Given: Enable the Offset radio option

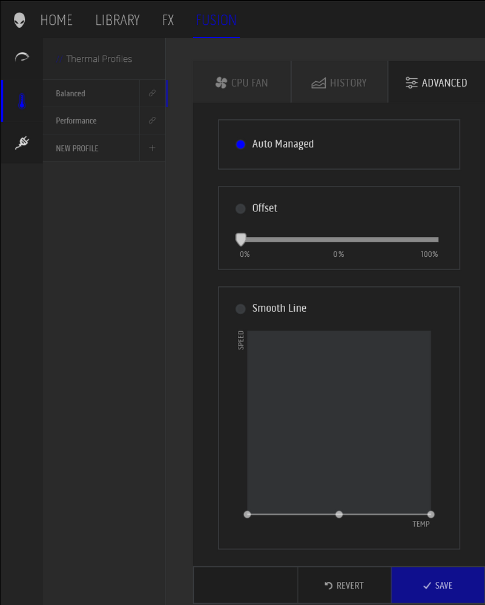Looking at the screenshot, I should (x=240, y=208).
